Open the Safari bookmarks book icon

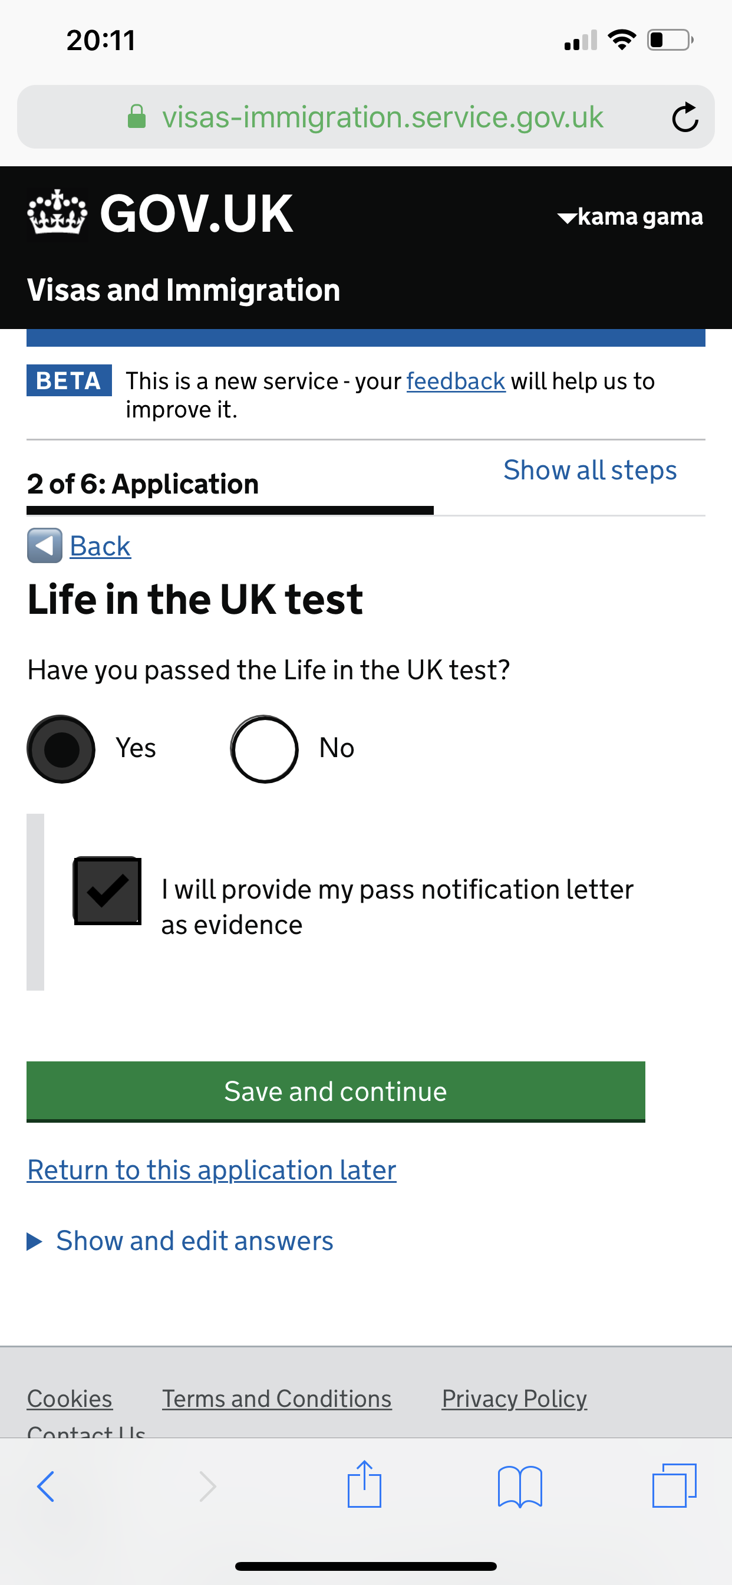(x=520, y=1487)
